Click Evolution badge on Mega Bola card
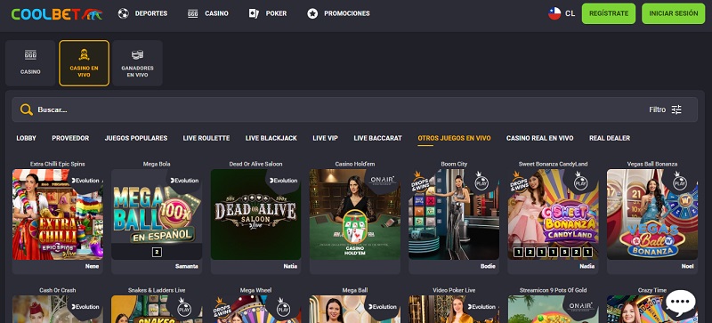The height and width of the screenshot is (323, 712). tap(184, 181)
